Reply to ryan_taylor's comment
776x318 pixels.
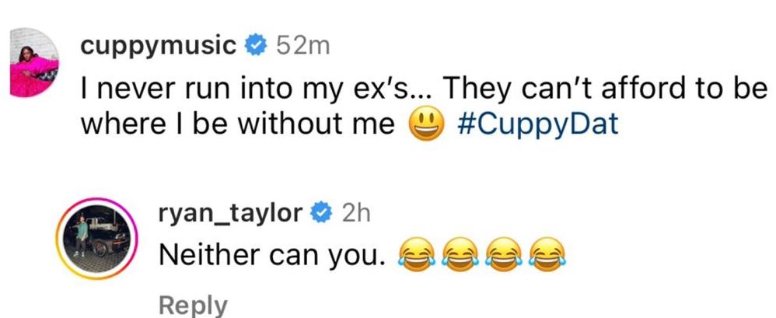click(193, 305)
